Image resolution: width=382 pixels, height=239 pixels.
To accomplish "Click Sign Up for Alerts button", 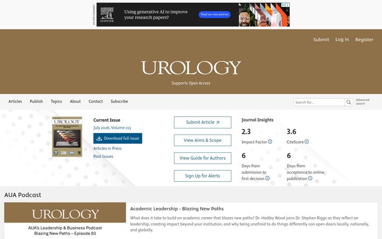I will click(x=203, y=176).
